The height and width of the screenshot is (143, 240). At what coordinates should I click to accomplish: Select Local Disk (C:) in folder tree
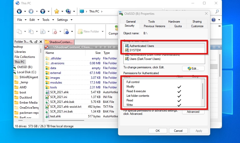coord(27,72)
